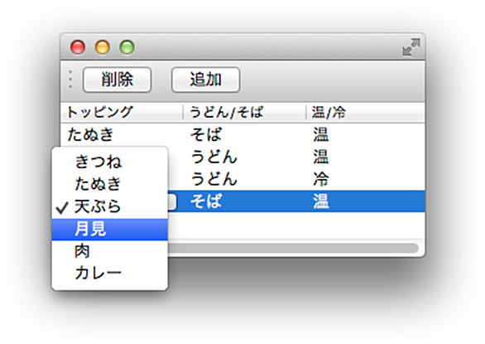Viewport: 485px width, 344px height.
Task: Click the 削除 delete button
Action: click(118, 80)
